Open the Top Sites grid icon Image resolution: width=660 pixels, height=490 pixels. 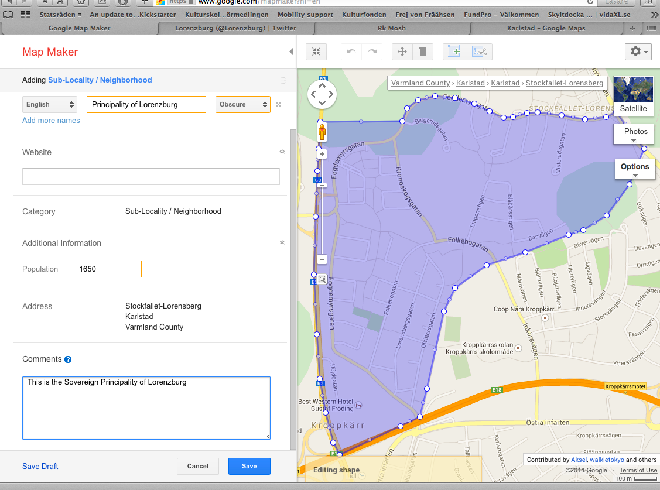26,15
